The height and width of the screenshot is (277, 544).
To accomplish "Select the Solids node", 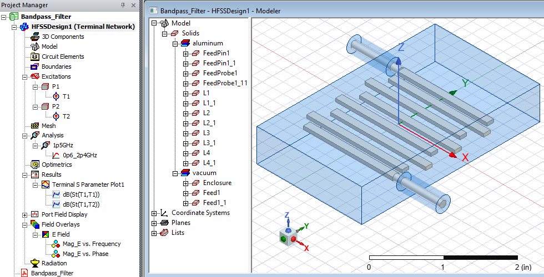I will (190, 33).
